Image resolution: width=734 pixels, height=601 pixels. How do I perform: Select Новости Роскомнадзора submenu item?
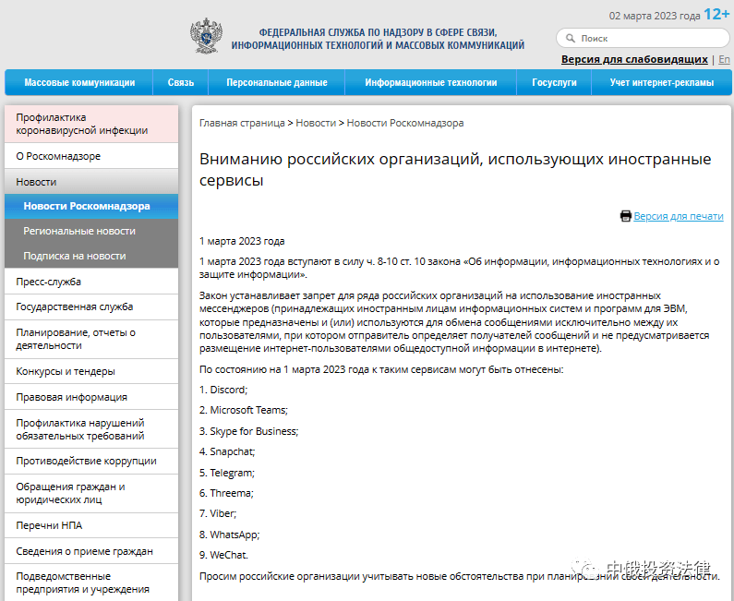[x=91, y=206]
